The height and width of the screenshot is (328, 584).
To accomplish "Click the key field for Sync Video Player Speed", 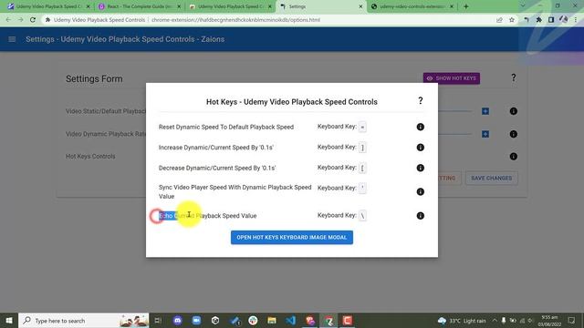I will coord(362,189).
